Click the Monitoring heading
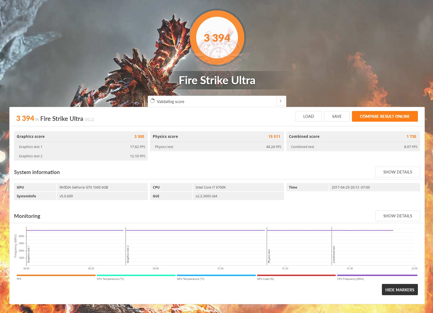This screenshot has height=313, width=433. (27, 216)
